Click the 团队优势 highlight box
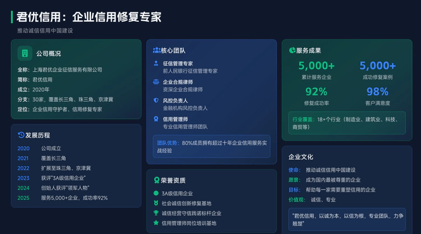Screen dimensions: 421x234 [x=212, y=147]
